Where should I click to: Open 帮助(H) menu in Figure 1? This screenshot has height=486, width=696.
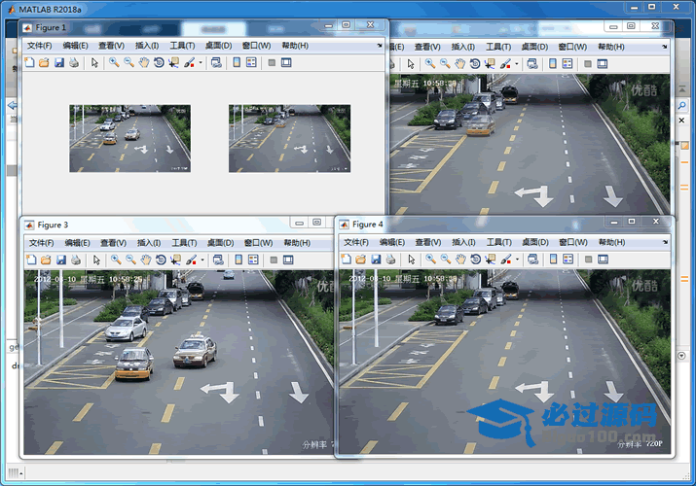295,46
